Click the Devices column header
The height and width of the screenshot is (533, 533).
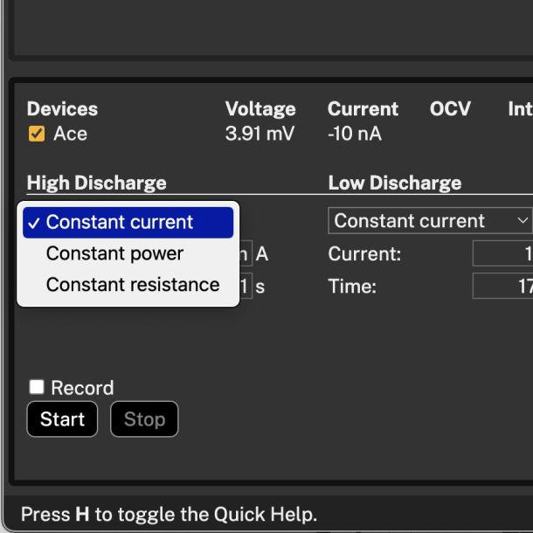62,109
